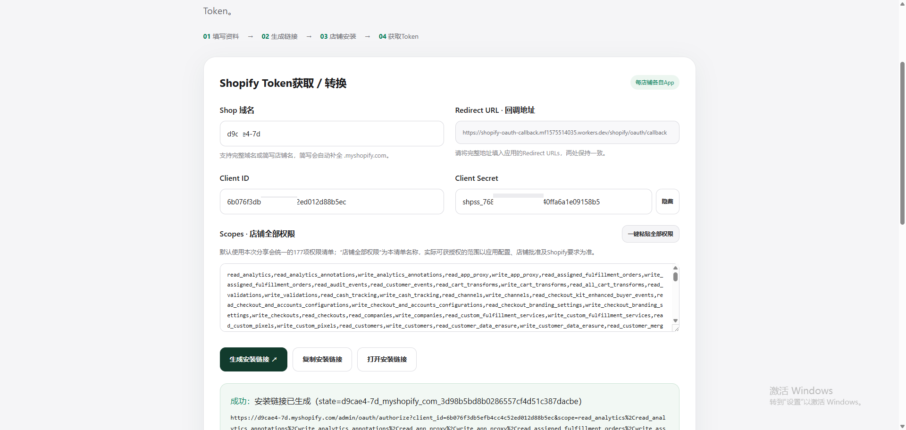Click the 177项权限清单 description text
Screen dimensions: 906x430
[408, 252]
